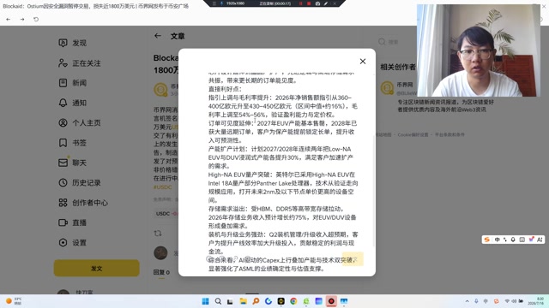This screenshot has height=308, width=549.
Task: Open 通知 notifications
Action: click(72, 103)
